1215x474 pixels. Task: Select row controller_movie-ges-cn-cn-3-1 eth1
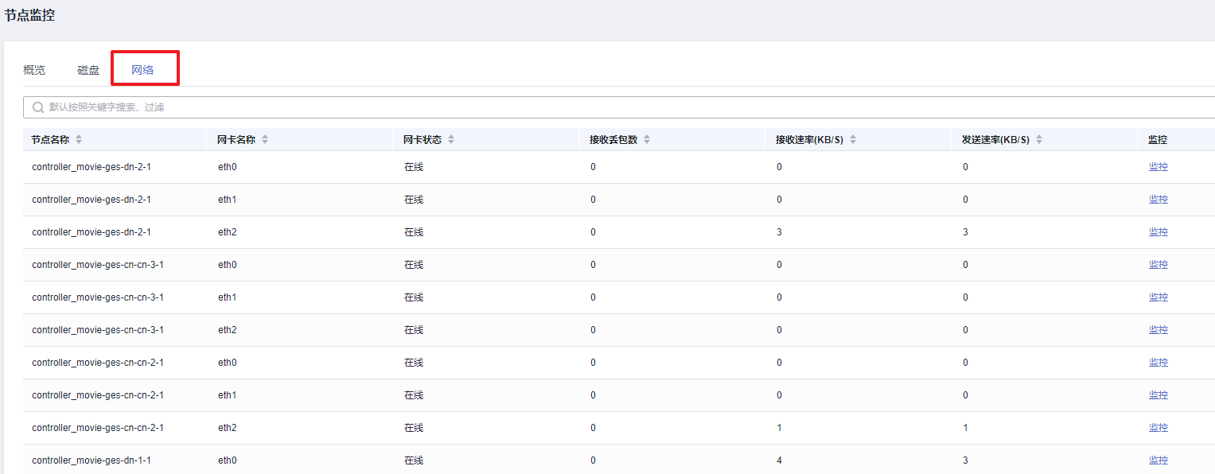point(619,297)
